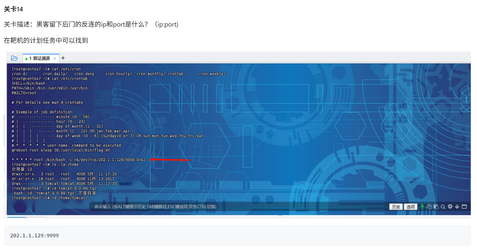Click the '@reboot root sleep 30' line
The image size is (477, 249).
(61, 150)
